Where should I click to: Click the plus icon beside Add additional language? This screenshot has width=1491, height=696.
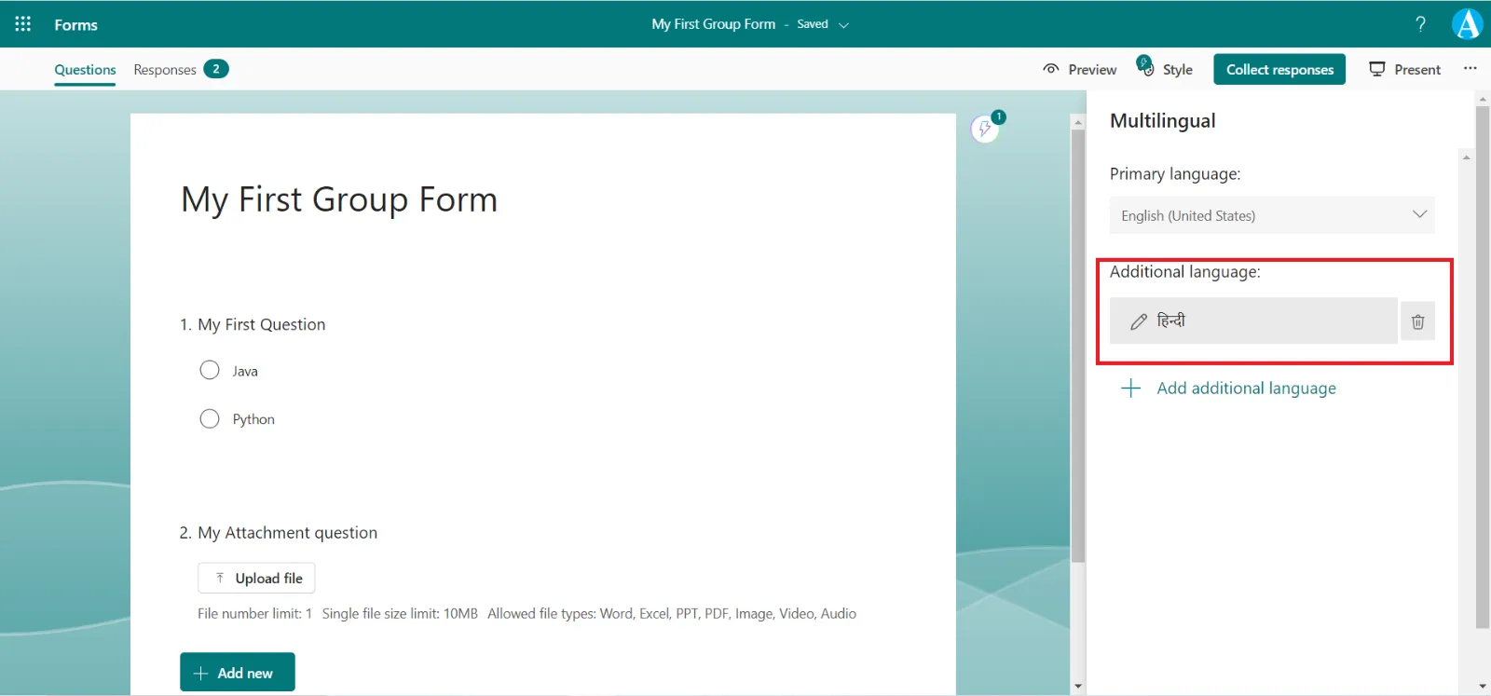[x=1130, y=389]
